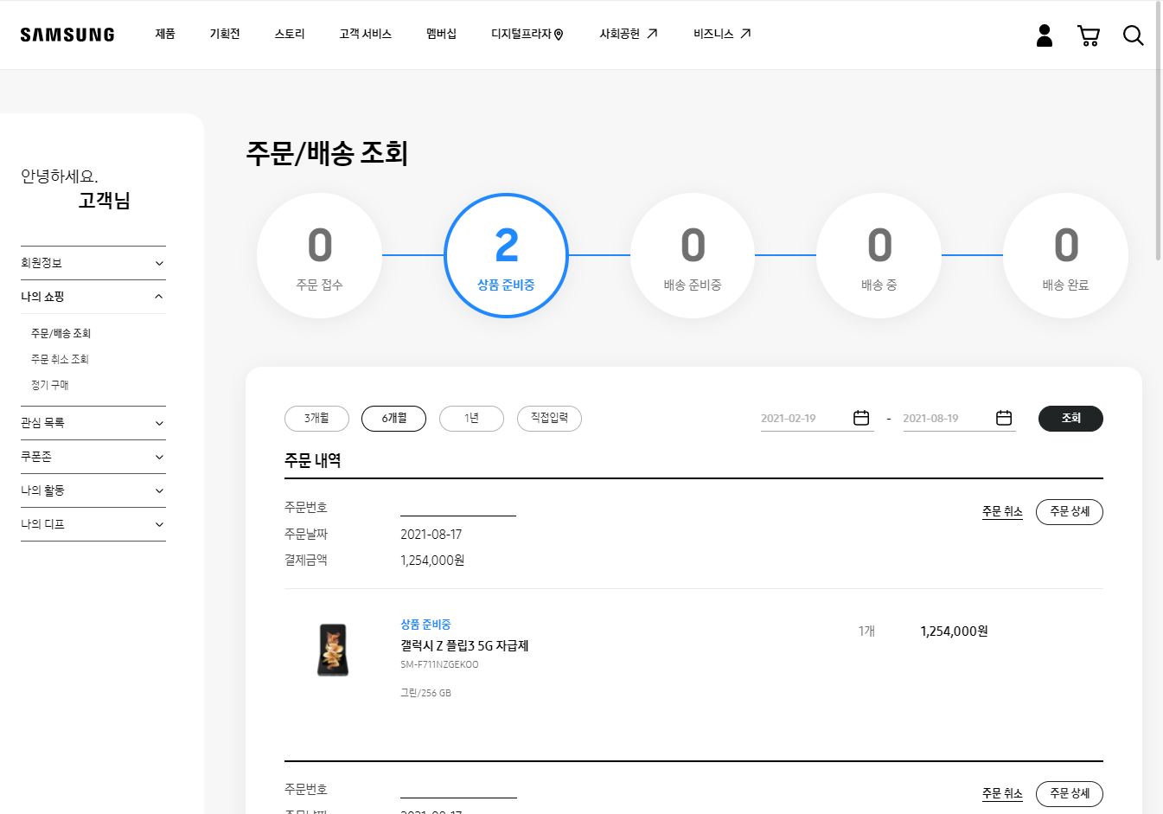Click the SAMSUNG logo
The width and height of the screenshot is (1163, 814).
(67, 35)
